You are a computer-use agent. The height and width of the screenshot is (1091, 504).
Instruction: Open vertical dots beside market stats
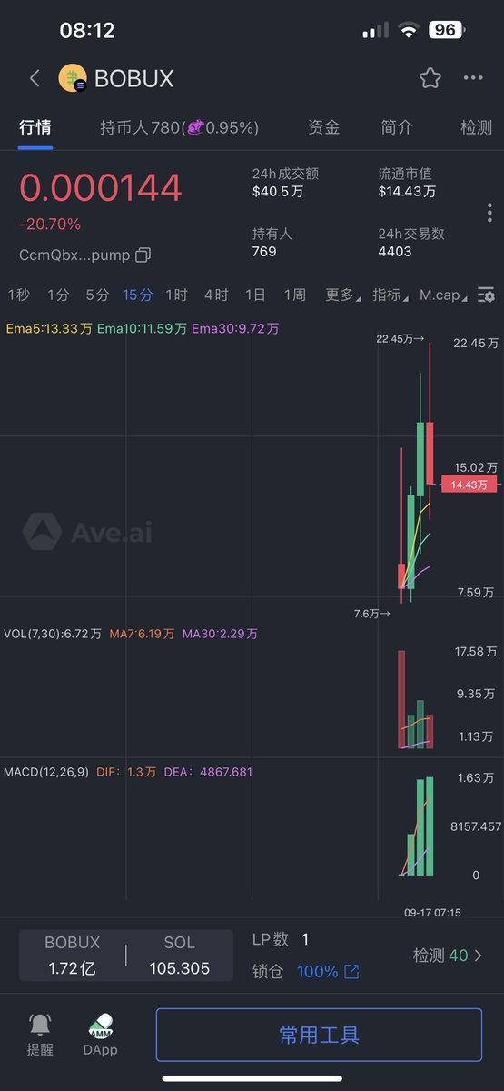[x=489, y=213]
